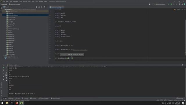Expand the venv folder
Screen dimensions: 186x105
tap(5, 11)
